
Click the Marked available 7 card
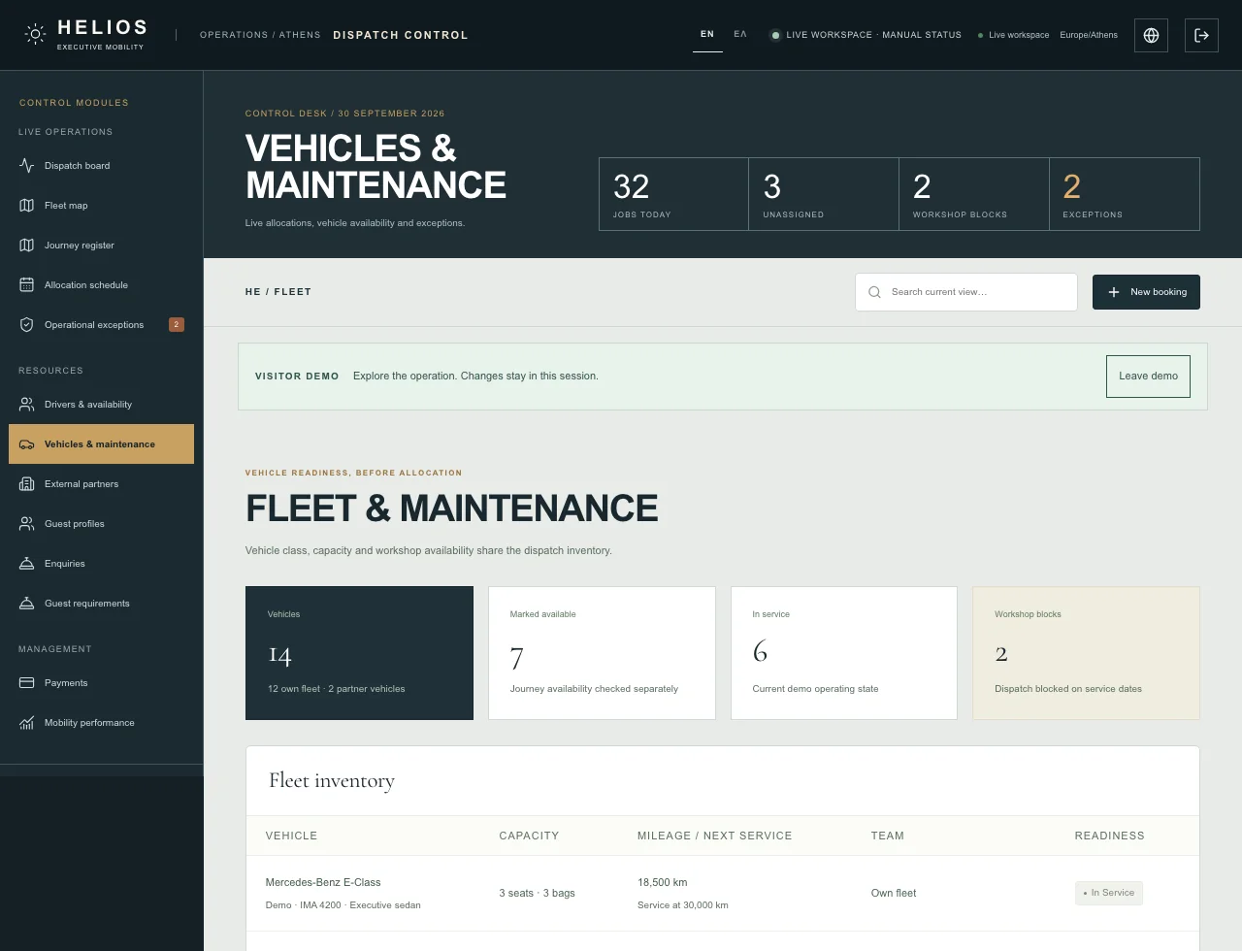tap(602, 653)
